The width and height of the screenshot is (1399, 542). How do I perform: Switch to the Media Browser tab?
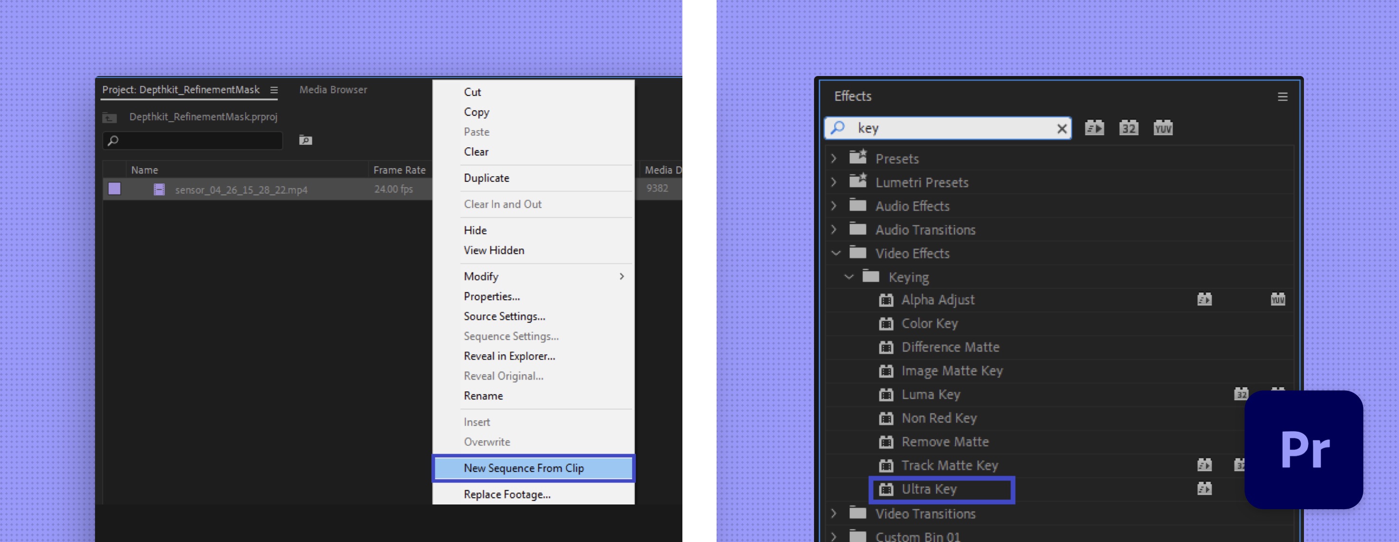333,90
